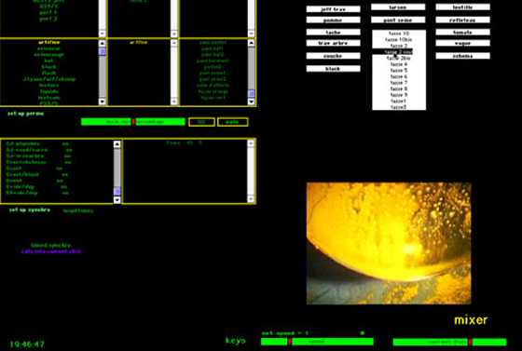Click the "tomate" clip button
This screenshot has height=351, width=522.
[x=462, y=33]
